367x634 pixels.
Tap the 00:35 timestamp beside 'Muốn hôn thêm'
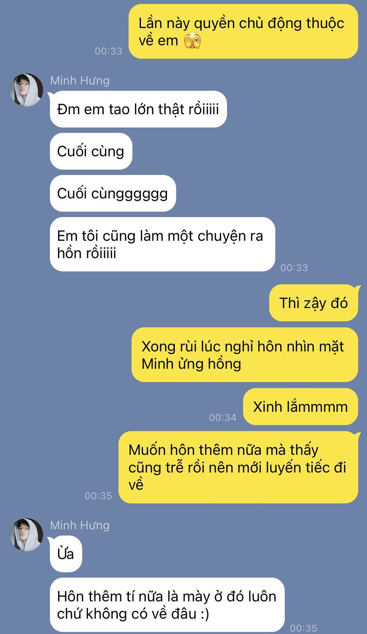pyautogui.click(x=98, y=496)
